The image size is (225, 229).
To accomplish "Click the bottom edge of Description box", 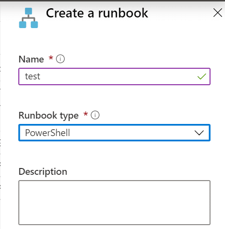I will tap(114, 224).
